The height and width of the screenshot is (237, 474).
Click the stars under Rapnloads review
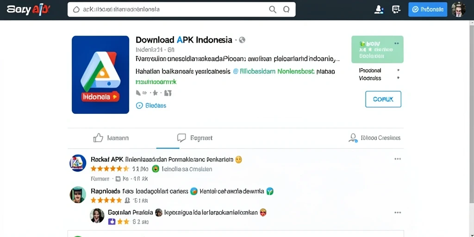pos(106,200)
